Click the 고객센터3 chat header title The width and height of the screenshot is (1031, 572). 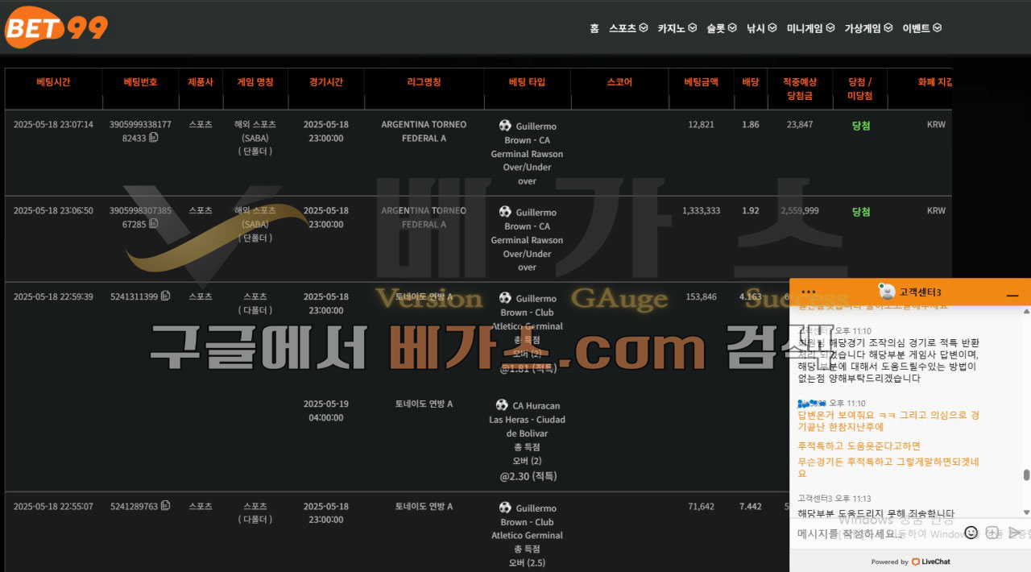920,292
